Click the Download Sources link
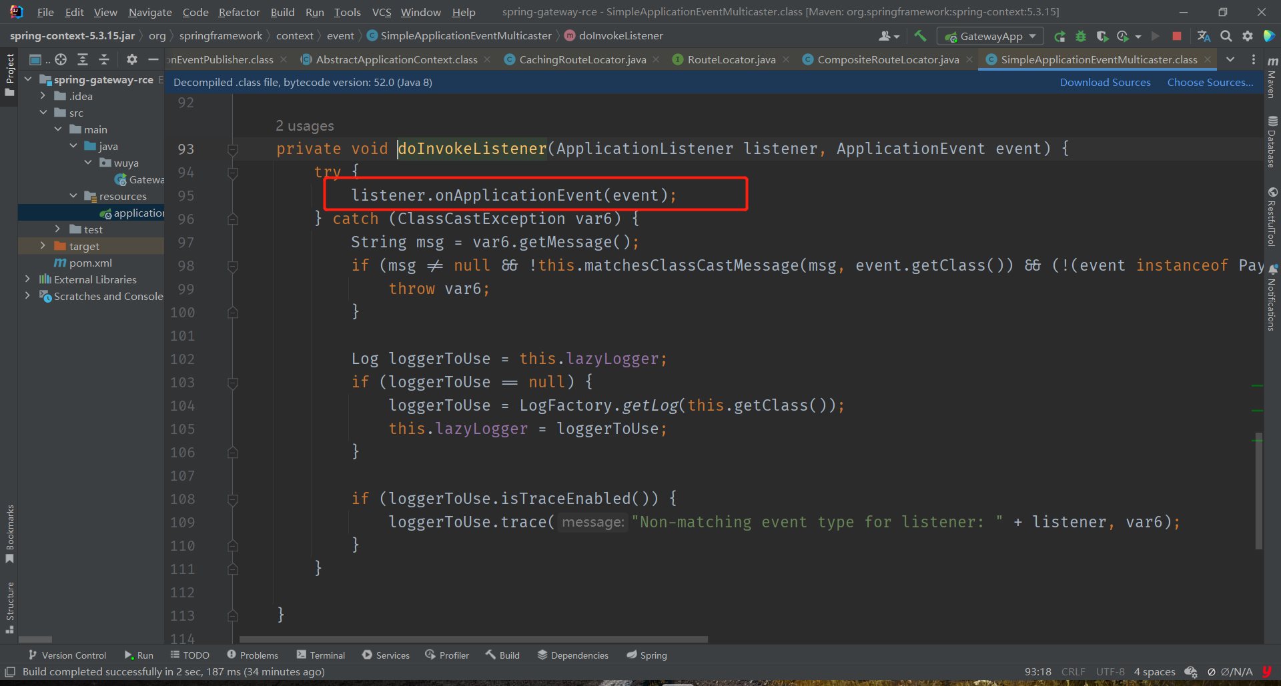Screen dimensions: 1281x686 (1105, 82)
